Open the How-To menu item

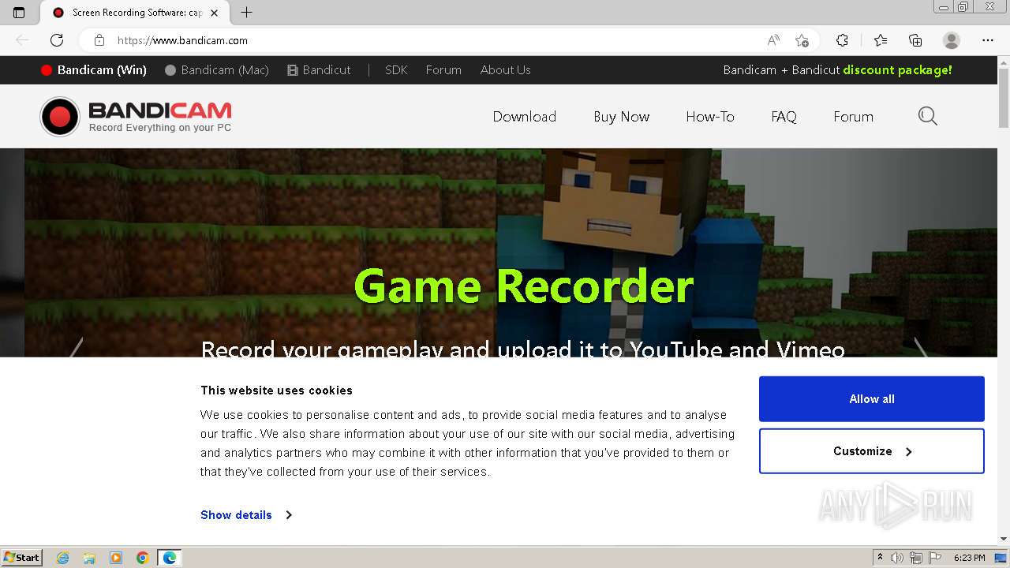(x=710, y=117)
